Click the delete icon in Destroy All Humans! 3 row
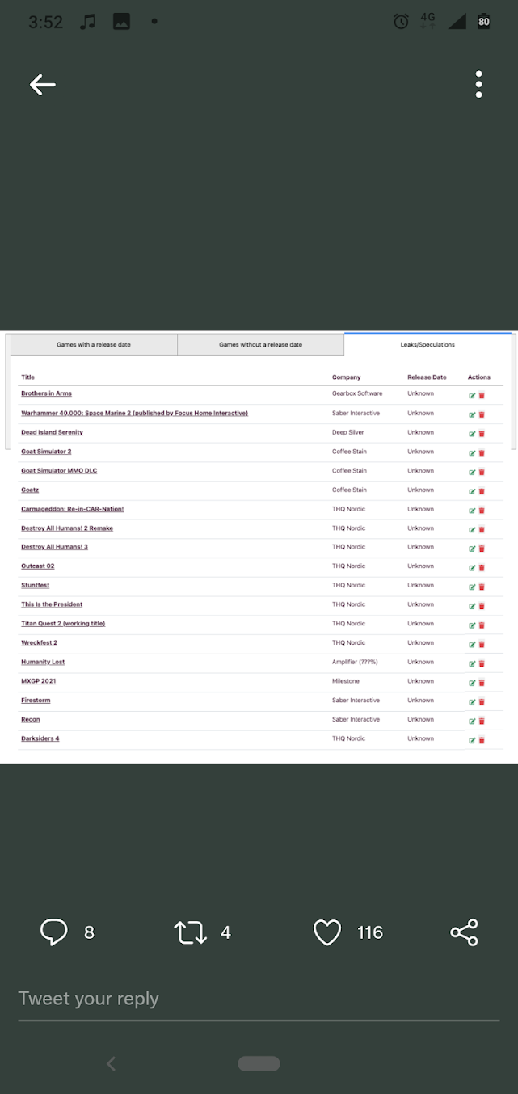Screen dimensions: 518x1094 pos(482,549)
